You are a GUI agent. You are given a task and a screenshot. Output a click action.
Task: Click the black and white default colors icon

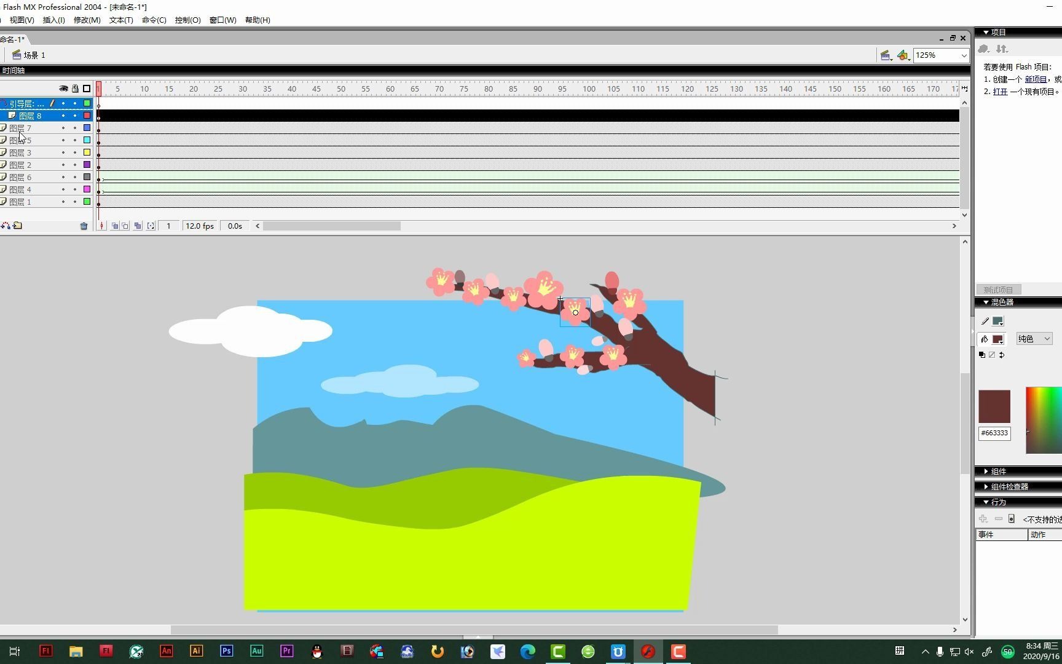(x=981, y=355)
